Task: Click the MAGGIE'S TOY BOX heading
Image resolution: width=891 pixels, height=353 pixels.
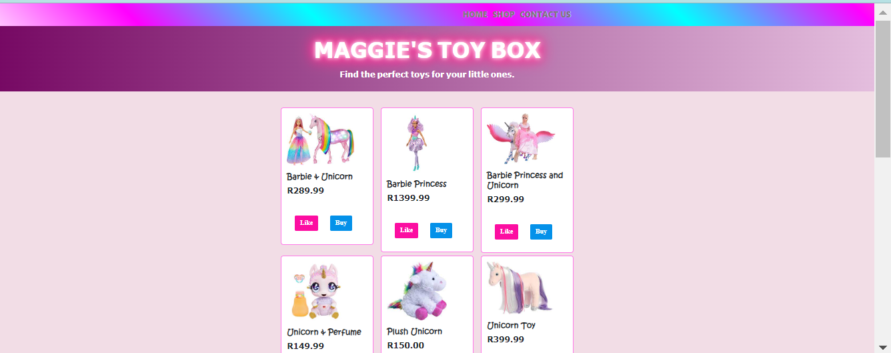Action: point(427,50)
